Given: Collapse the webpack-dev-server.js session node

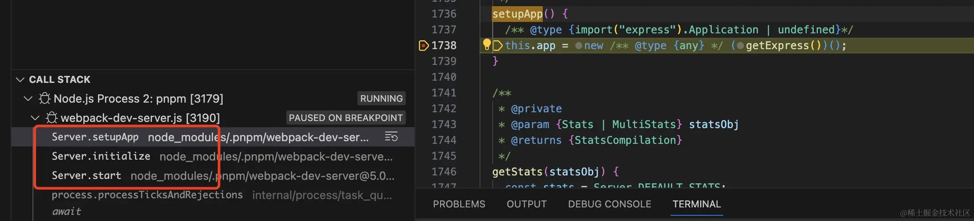Looking at the screenshot, I should 35,118.
